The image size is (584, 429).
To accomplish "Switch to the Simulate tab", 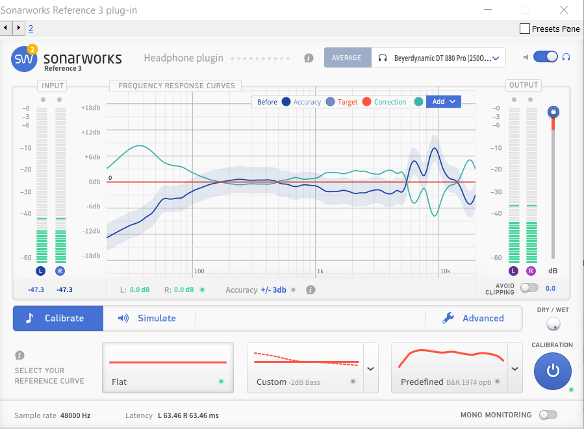I will pyautogui.click(x=147, y=318).
